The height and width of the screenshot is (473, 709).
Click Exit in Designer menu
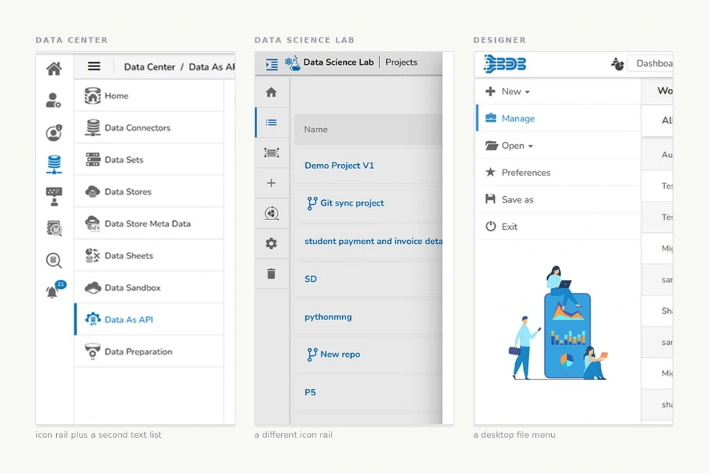click(558, 226)
